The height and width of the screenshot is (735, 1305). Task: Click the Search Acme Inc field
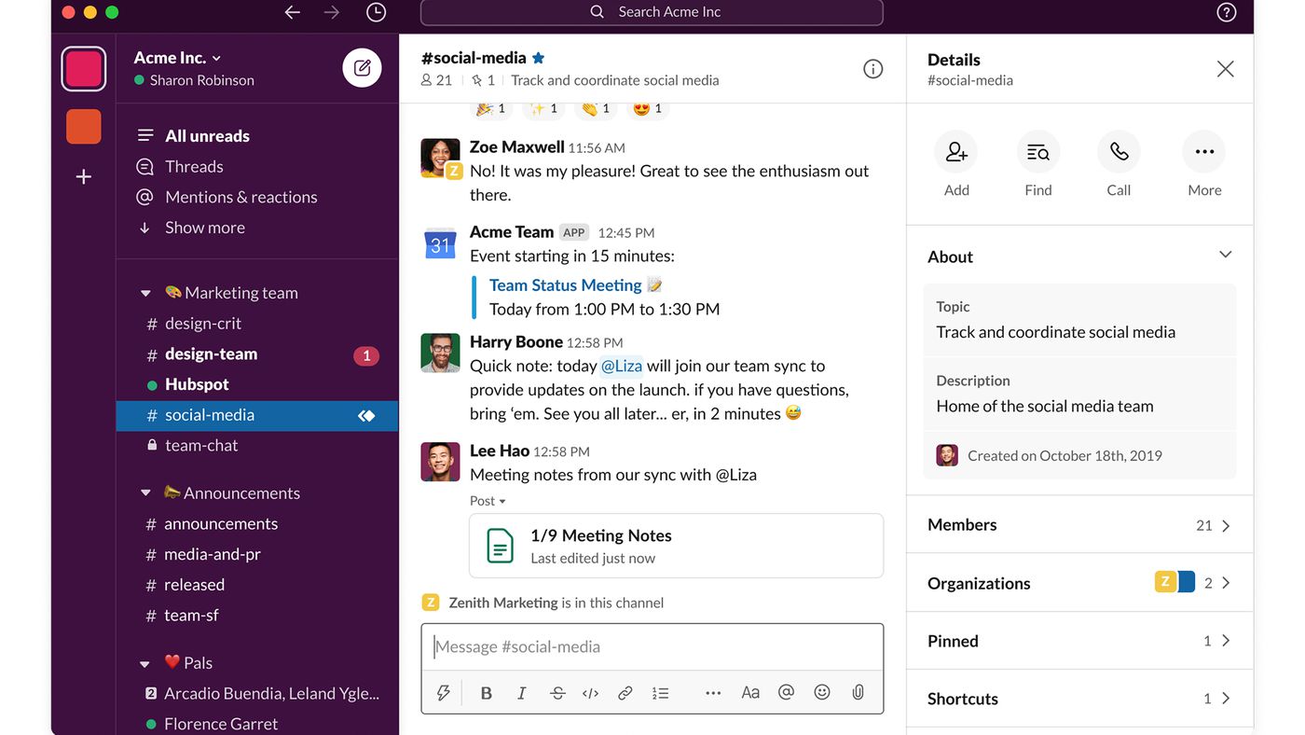[x=652, y=12]
